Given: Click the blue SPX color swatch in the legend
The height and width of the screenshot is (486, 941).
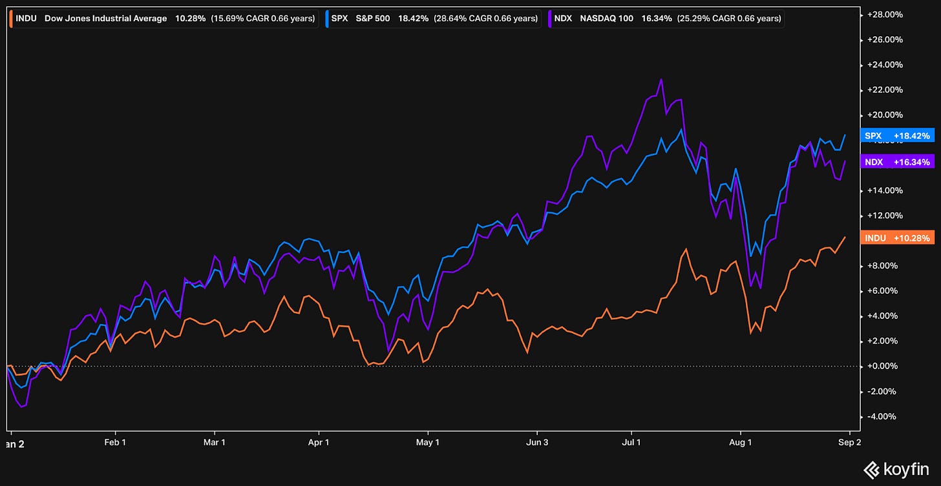Looking at the screenshot, I should (x=326, y=19).
